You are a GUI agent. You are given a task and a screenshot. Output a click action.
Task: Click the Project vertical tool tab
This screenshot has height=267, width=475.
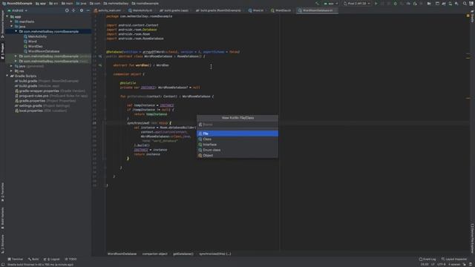point(2,51)
